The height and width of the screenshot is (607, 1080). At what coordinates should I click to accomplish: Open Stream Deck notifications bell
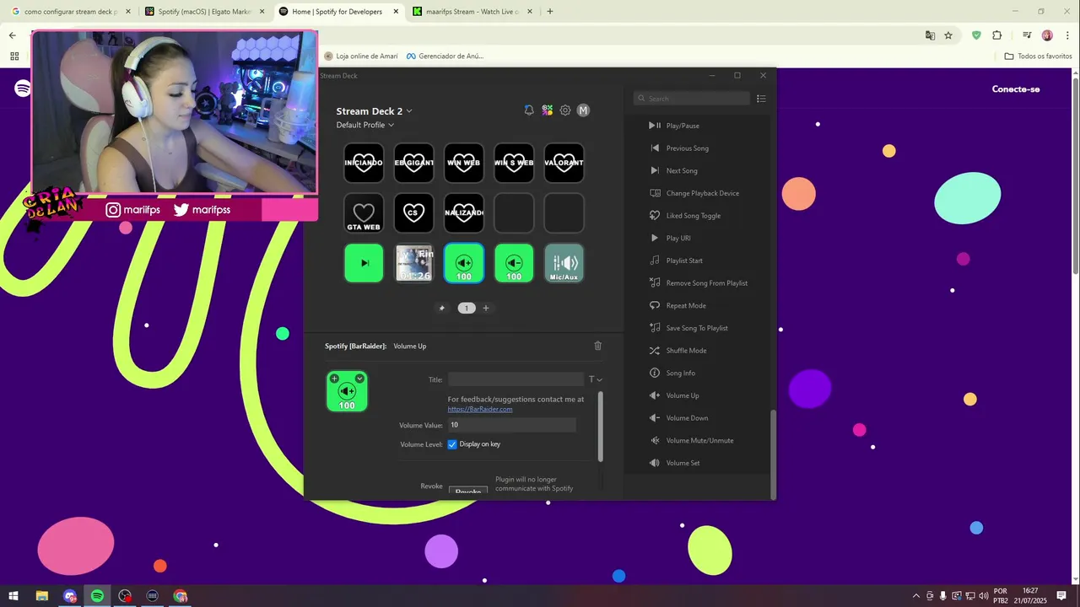pyautogui.click(x=529, y=110)
